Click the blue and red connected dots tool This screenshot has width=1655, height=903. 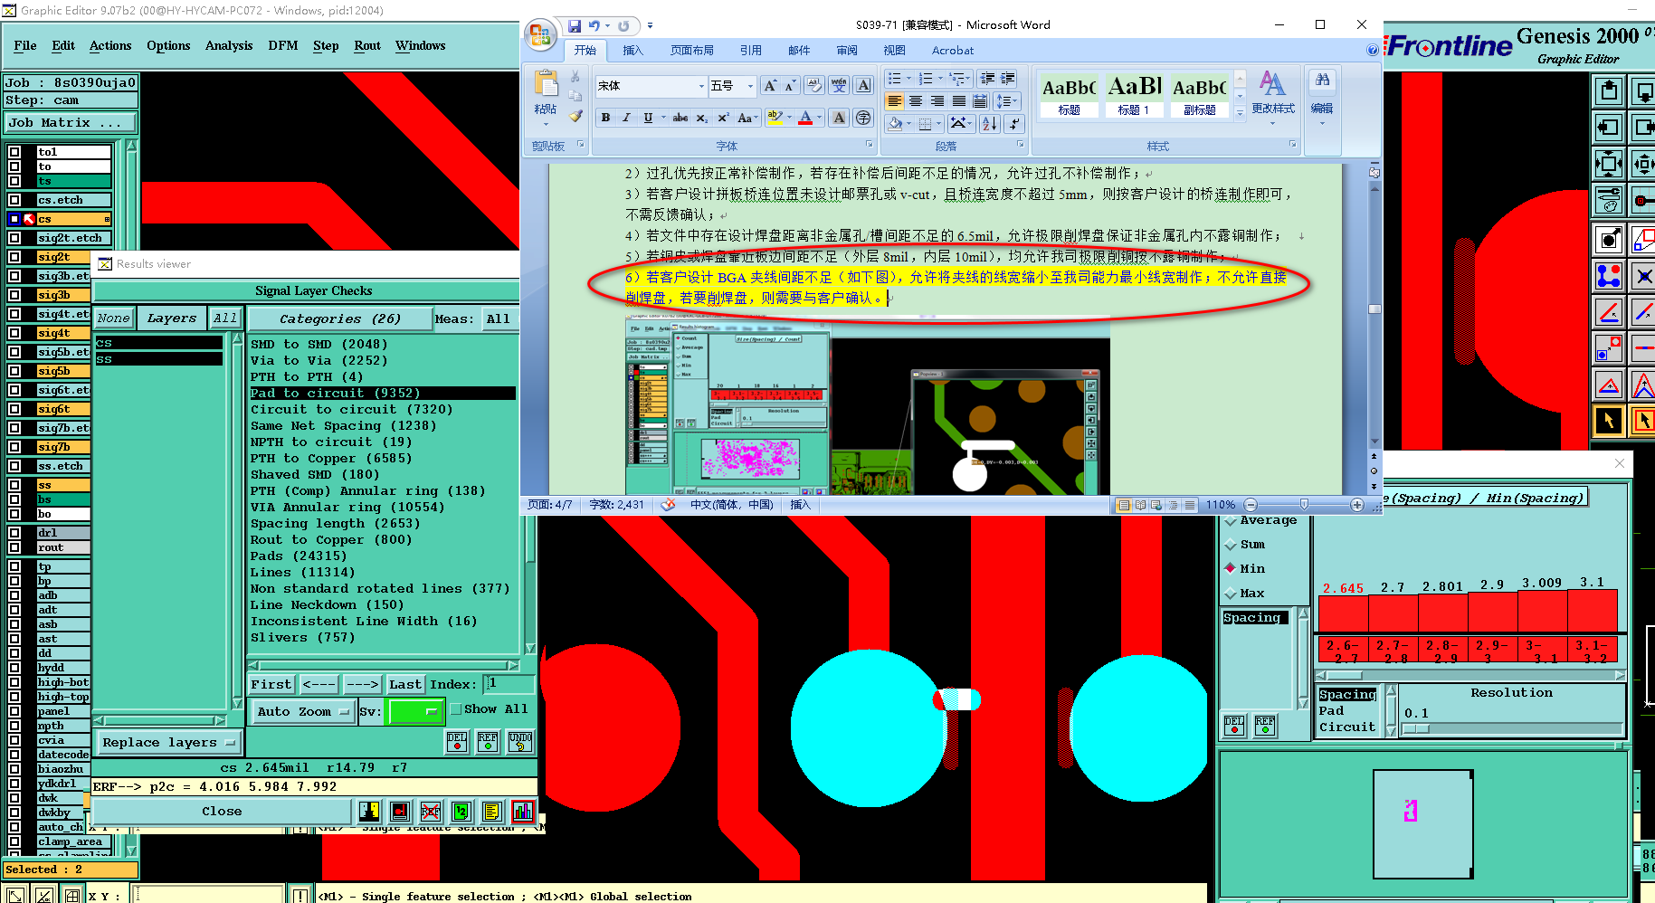pyautogui.click(x=1609, y=275)
